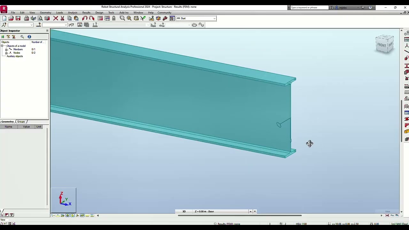The width and height of the screenshot is (409, 230).
Task: Create a new project with the New icon
Action: 4,18
